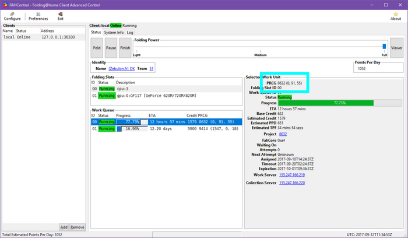
Task: Click the Clients Name column header
Action: (x=8, y=31)
